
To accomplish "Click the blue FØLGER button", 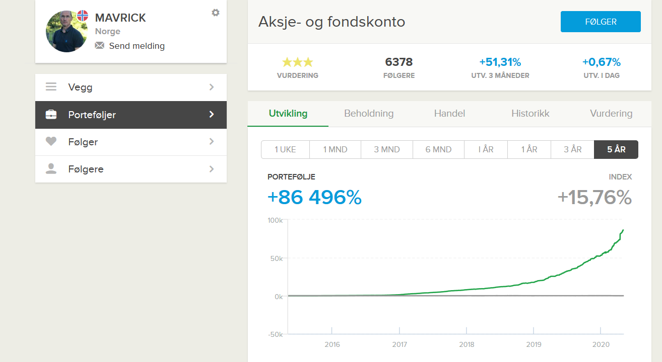I will tap(601, 22).
